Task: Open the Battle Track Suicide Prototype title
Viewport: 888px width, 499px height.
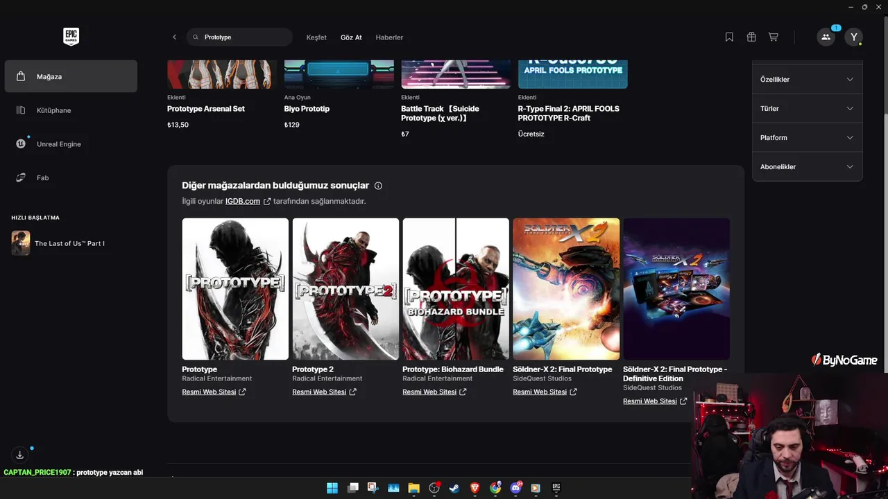Action: (440, 114)
